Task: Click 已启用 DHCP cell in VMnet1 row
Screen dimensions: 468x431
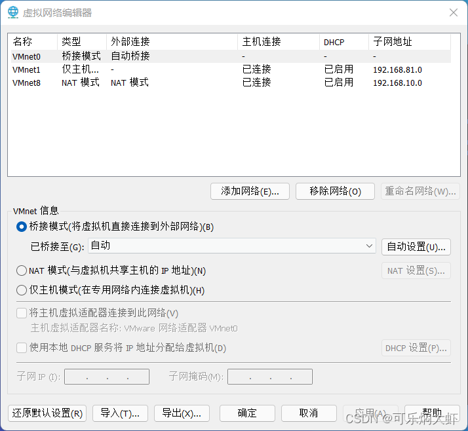Action: click(x=338, y=69)
